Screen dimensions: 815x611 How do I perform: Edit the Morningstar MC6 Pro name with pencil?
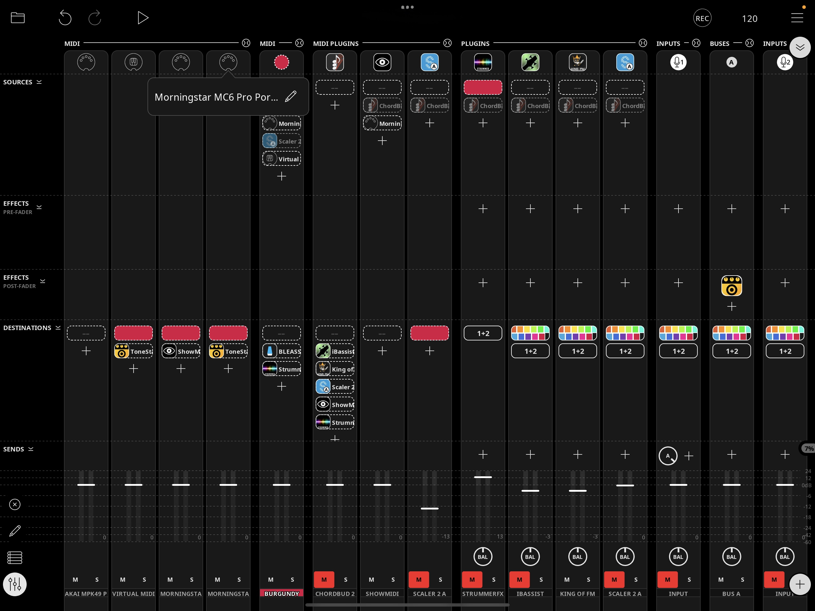coord(291,97)
